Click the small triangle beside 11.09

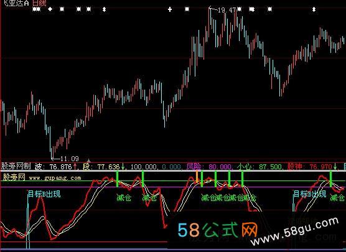coord(88,160)
